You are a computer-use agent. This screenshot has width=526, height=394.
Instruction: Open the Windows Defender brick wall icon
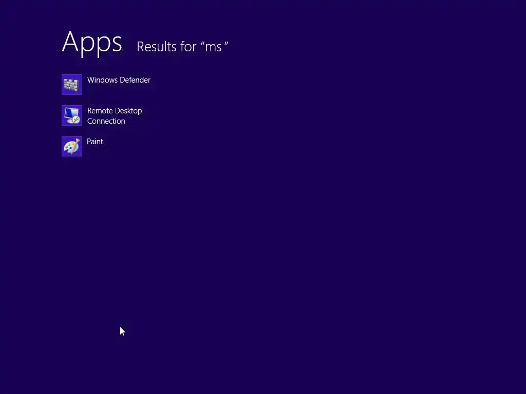tap(72, 85)
